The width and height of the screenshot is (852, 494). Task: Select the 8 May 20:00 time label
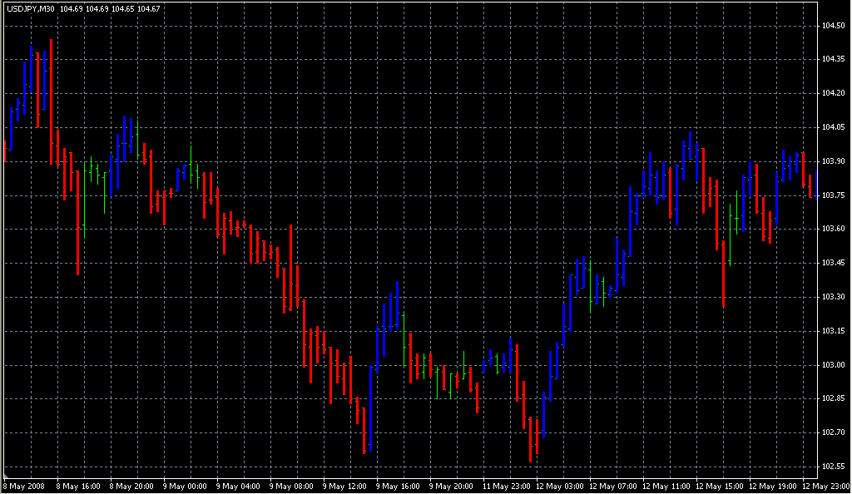click(131, 487)
